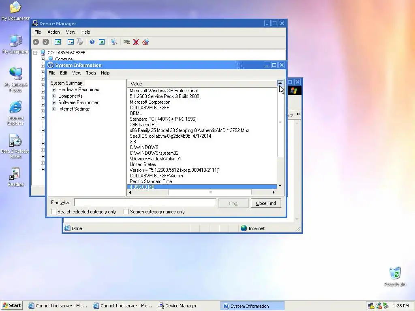This screenshot has height=311, width=415.
Task: Open Edit menu in System Information
Action: (64, 73)
